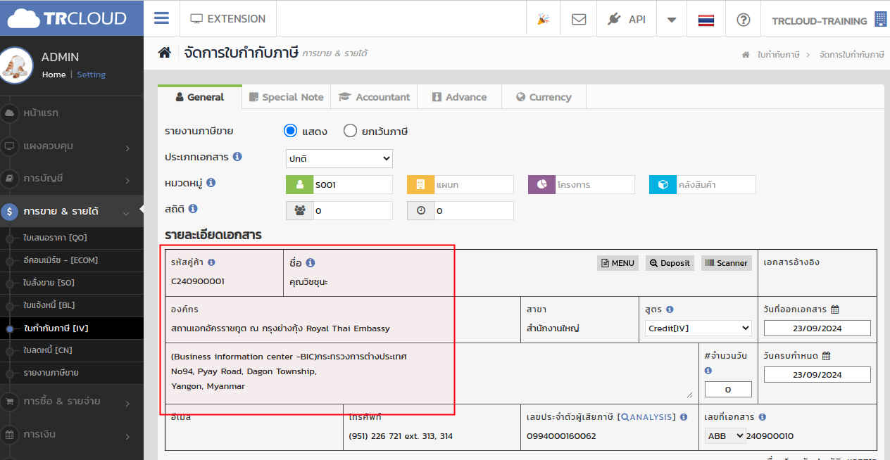Expand การซื้อ & รายจ่าย sidebar section
This screenshot has width=890, height=460.
click(x=72, y=402)
